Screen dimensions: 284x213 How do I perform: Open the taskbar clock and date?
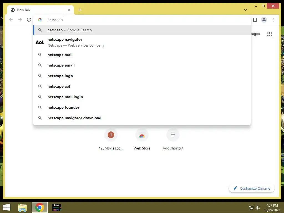[272, 208]
